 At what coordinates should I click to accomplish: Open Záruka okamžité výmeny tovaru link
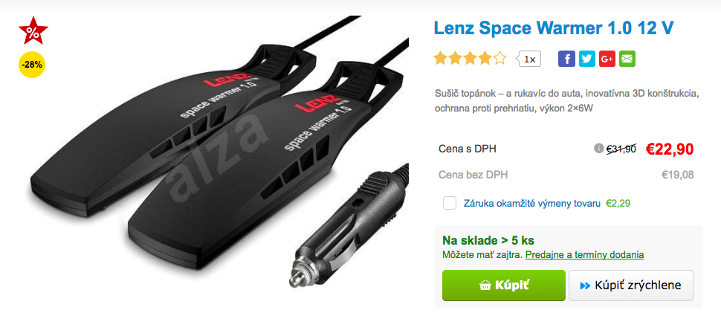(x=532, y=203)
